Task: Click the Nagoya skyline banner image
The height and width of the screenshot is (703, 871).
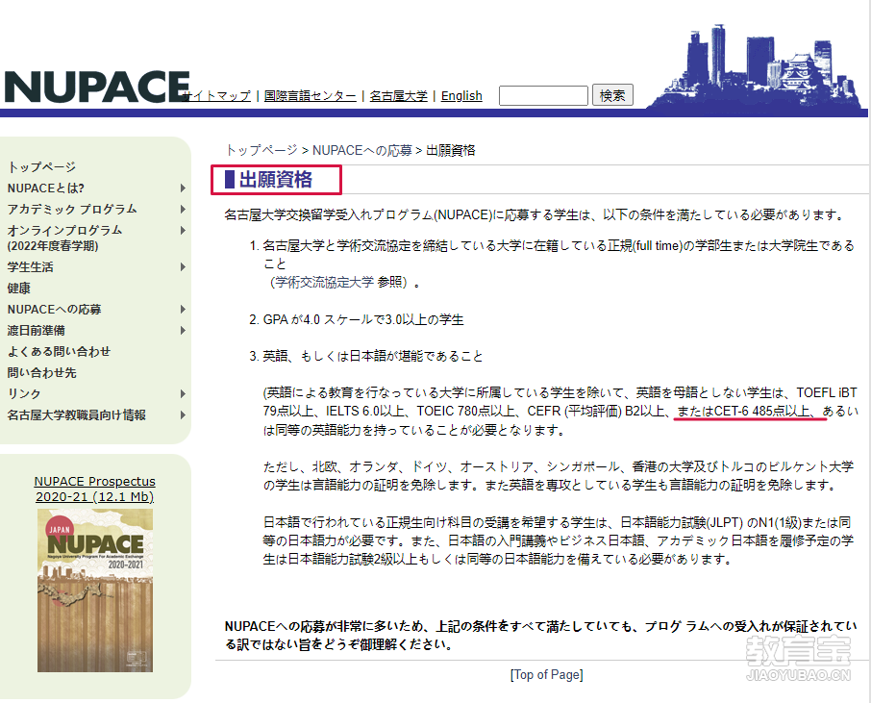Action: 756,66
